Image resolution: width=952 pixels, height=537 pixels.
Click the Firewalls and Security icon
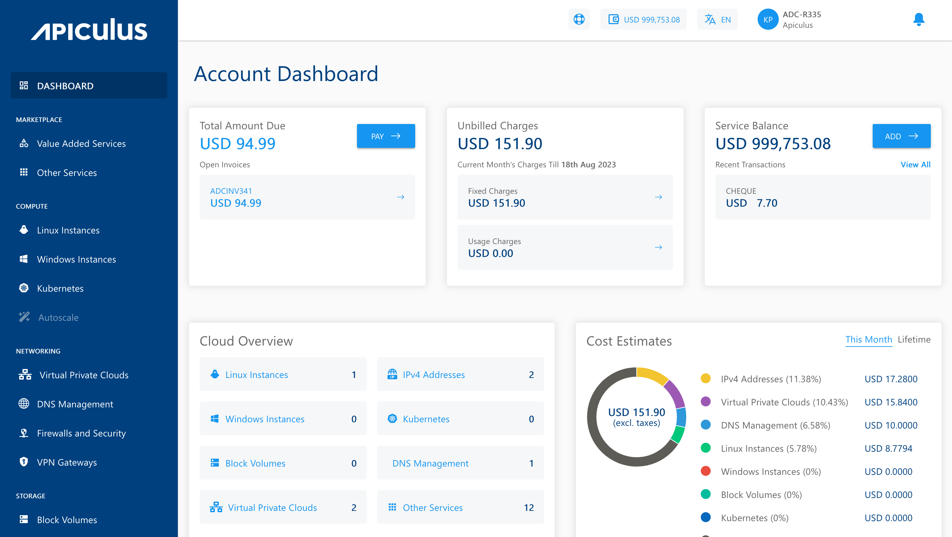click(24, 433)
